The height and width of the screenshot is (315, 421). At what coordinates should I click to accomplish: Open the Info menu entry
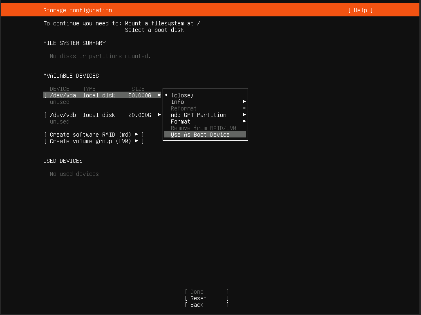coord(177,102)
